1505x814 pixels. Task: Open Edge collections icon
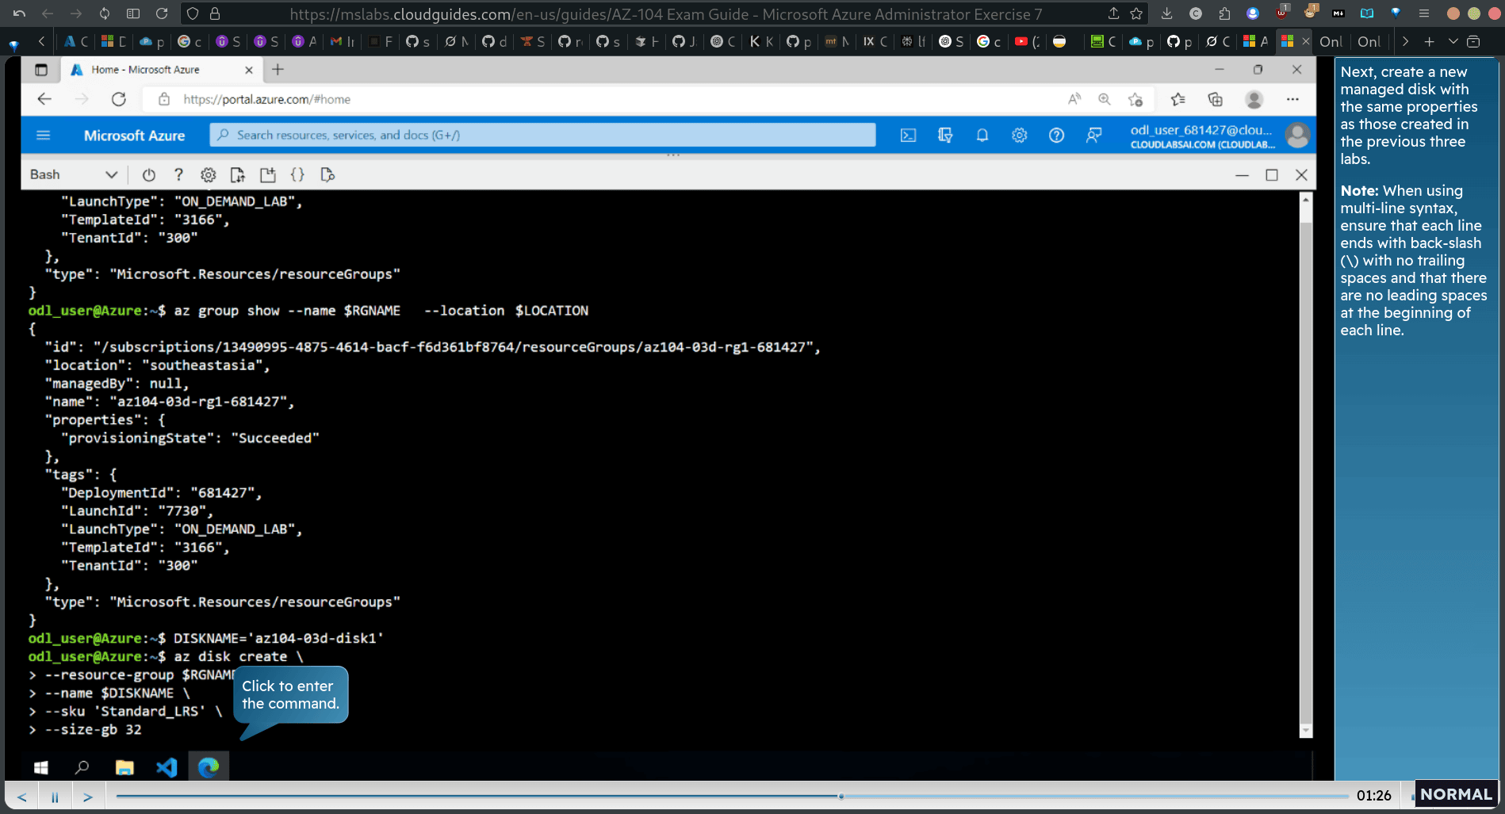tap(1215, 99)
